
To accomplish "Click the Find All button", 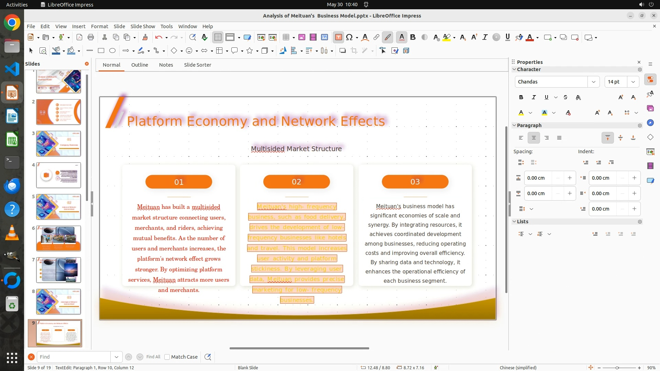I will point(153,357).
